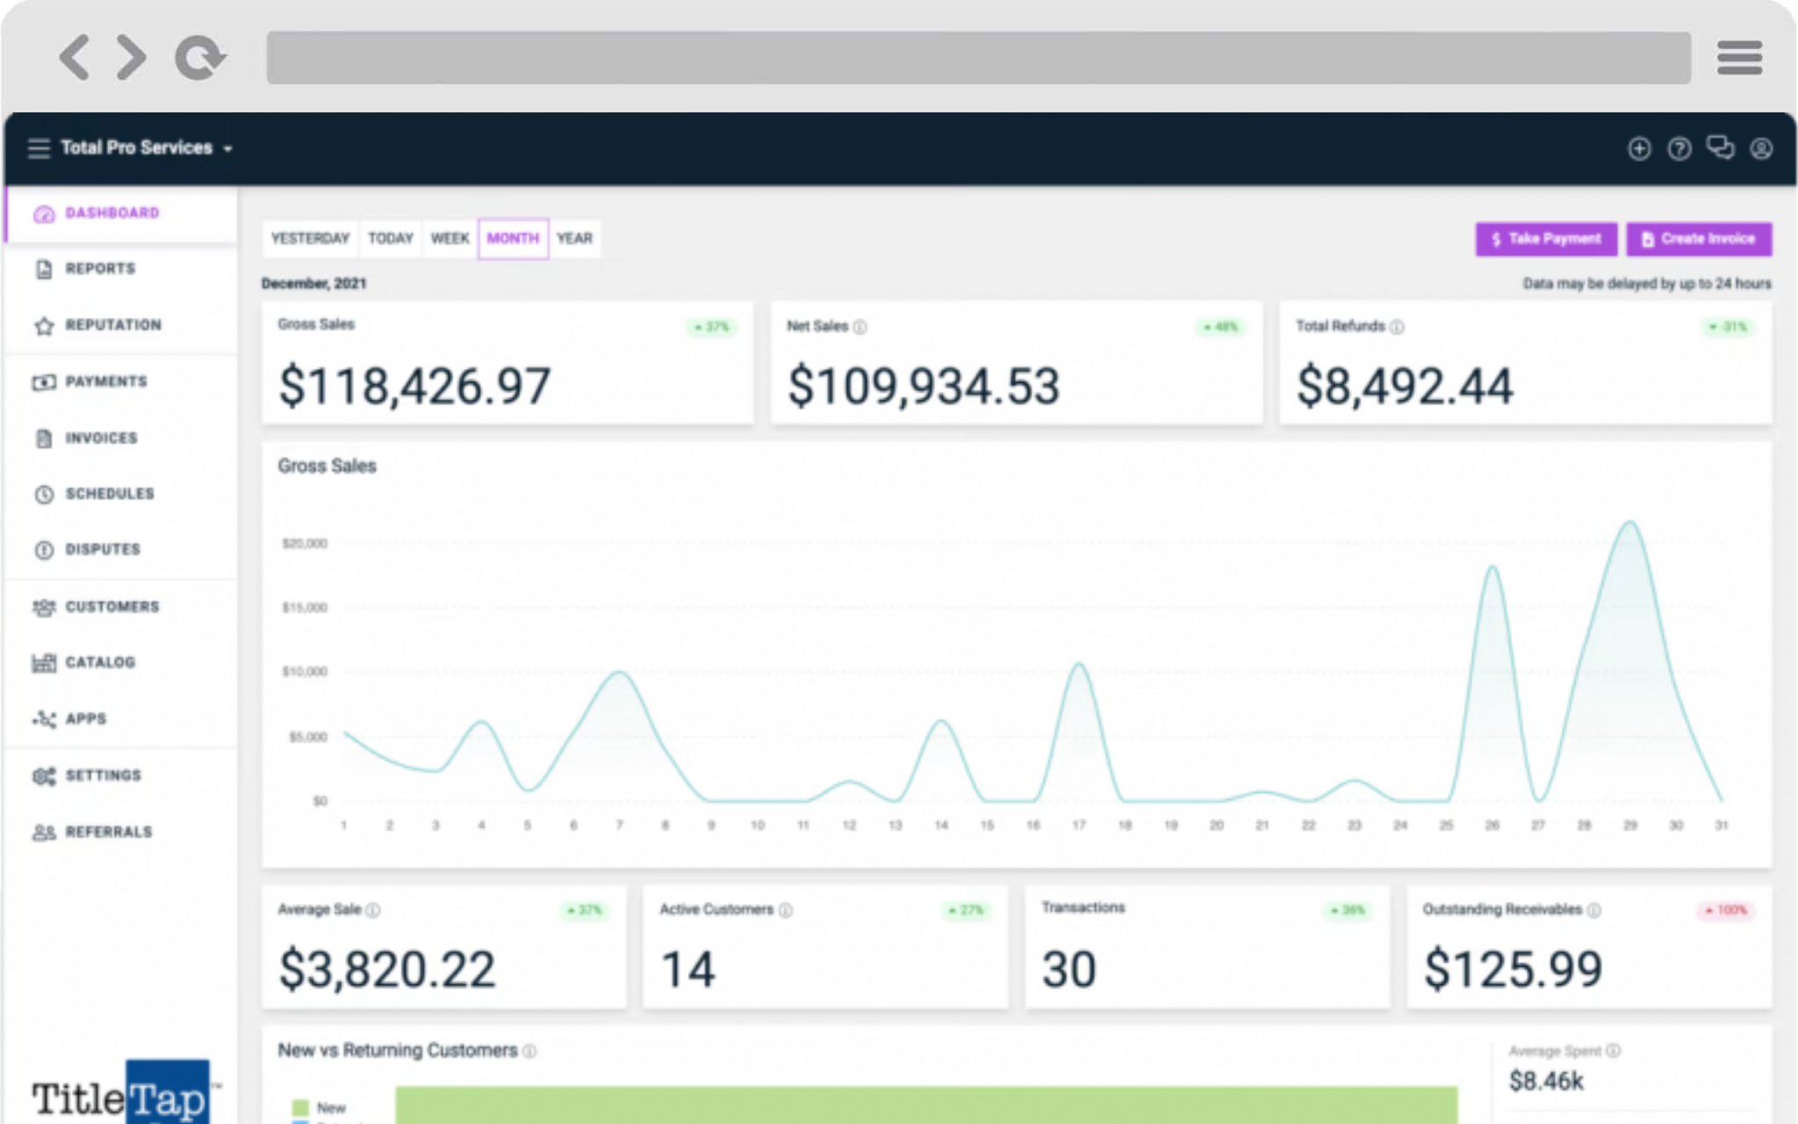Viewport: 1798px width, 1124px height.
Task: Open Payments in the sidebar
Action: [x=121, y=381]
